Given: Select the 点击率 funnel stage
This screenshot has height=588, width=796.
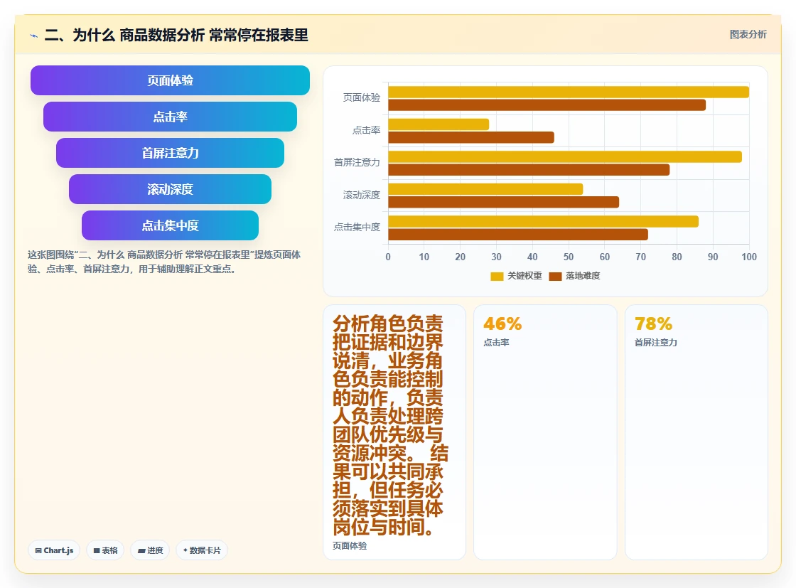Looking at the screenshot, I should tap(170, 117).
